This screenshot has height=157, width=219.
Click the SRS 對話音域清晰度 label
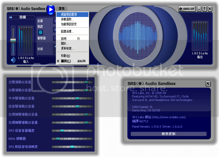23,146
